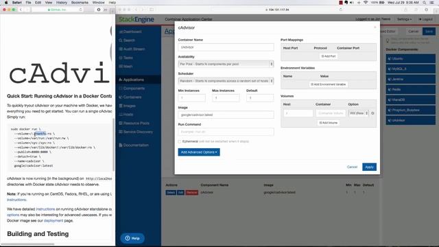Select the cAdvisor Docker component

(x=410, y=120)
